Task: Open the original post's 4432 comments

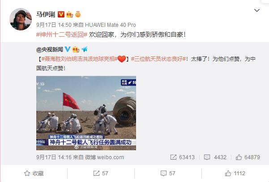Action: pos(215,157)
